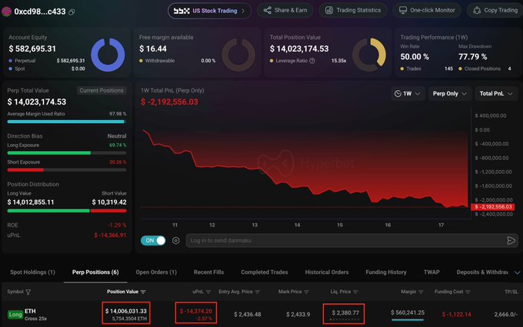The width and height of the screenshot is (523, 327).
Task: Open US Stock Trading banner
Action: (x=209, y=11)
